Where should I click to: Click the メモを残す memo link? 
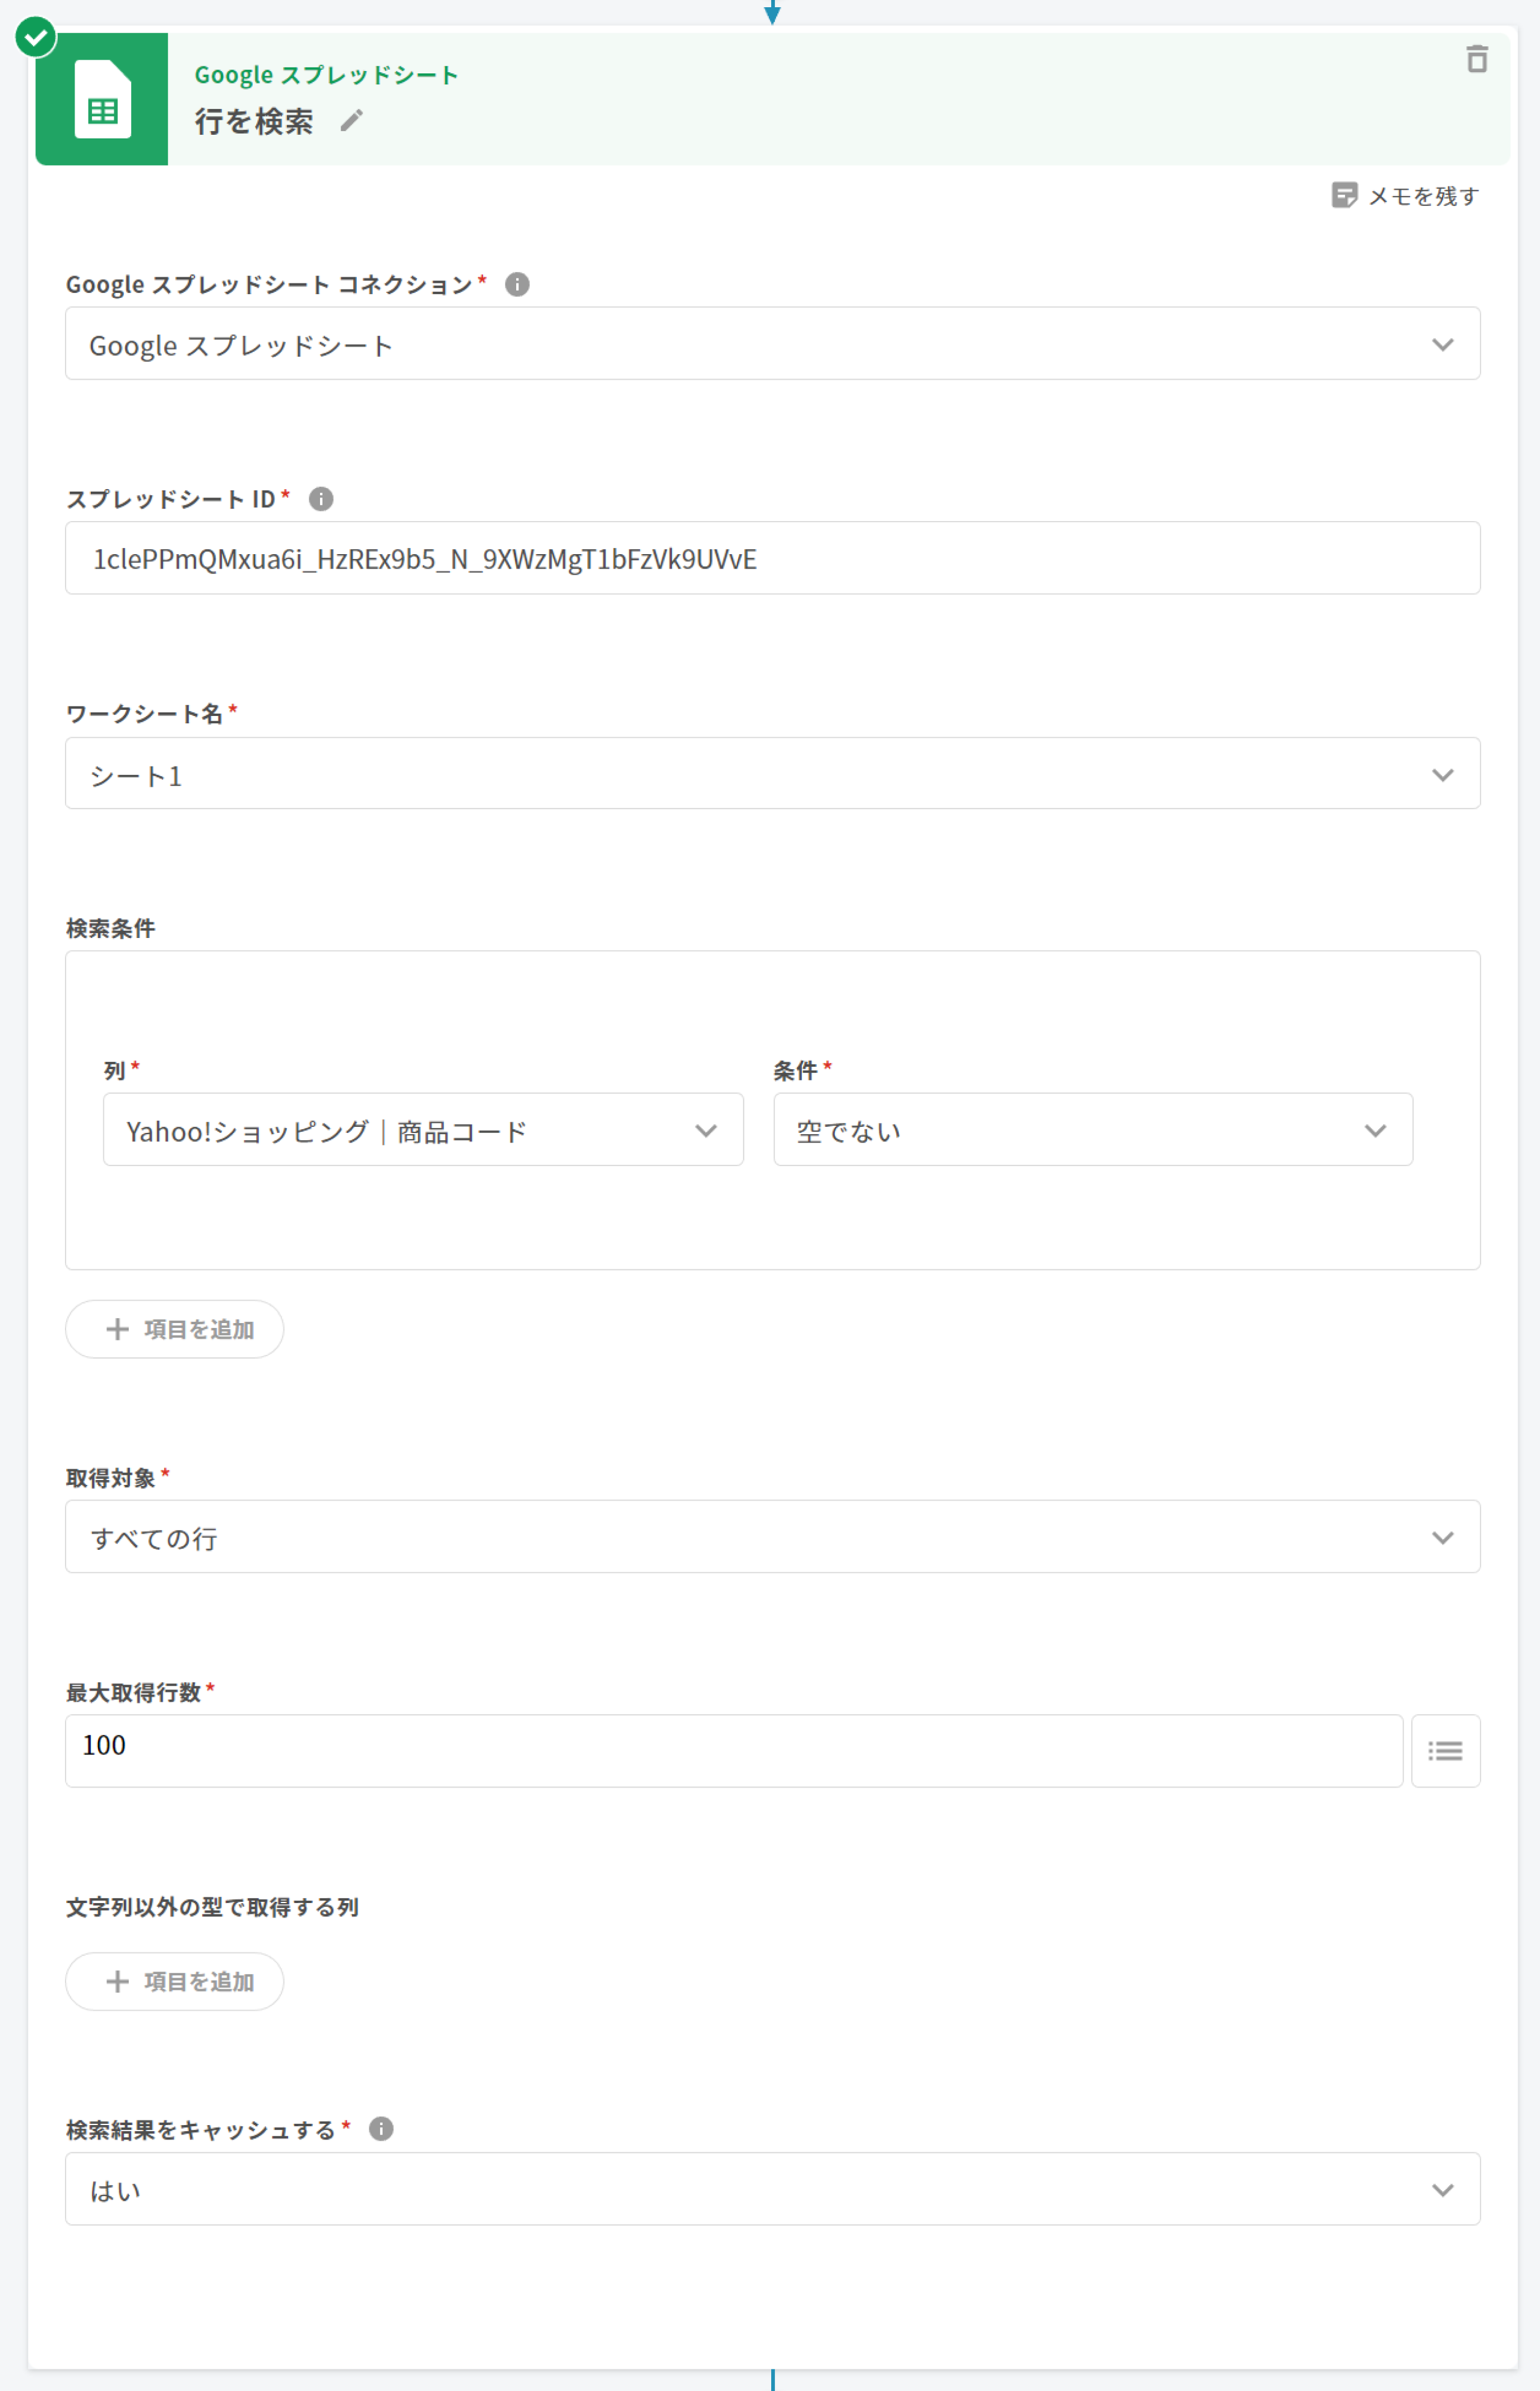click(1405, 196)
